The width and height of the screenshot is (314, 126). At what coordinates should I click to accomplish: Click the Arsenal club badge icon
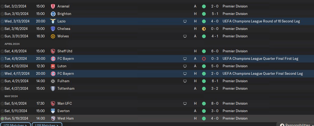coord(53,6)
